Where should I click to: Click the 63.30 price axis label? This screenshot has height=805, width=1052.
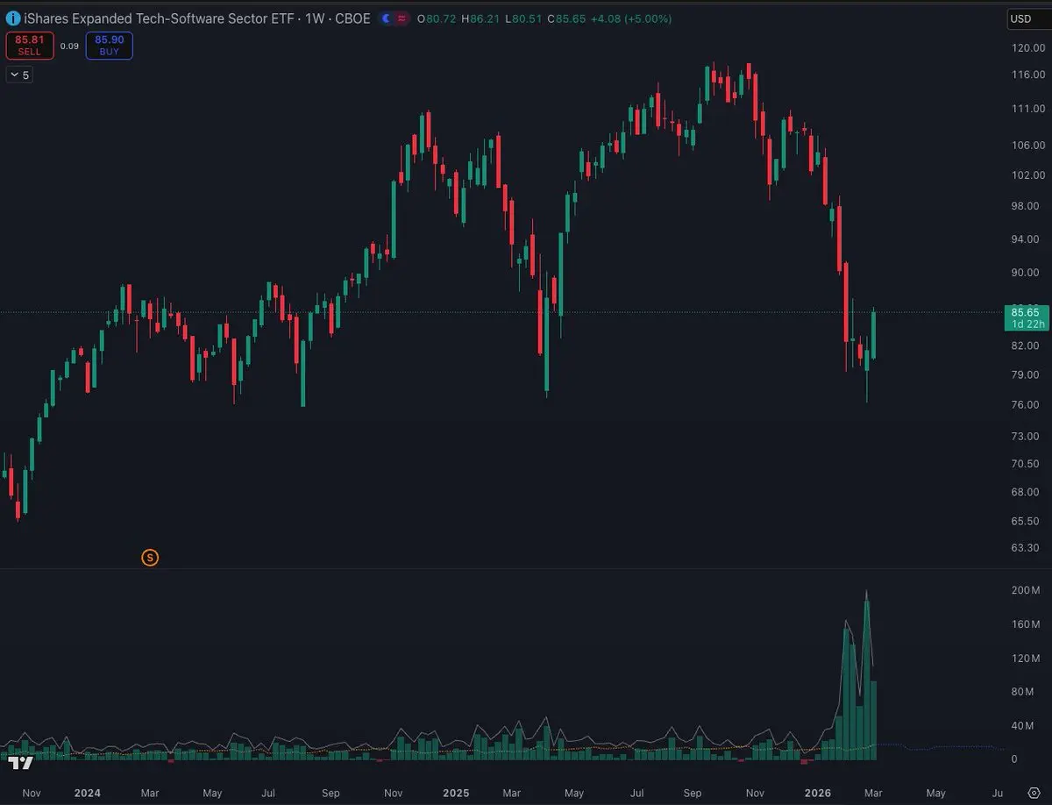(x=1027, y=547)
